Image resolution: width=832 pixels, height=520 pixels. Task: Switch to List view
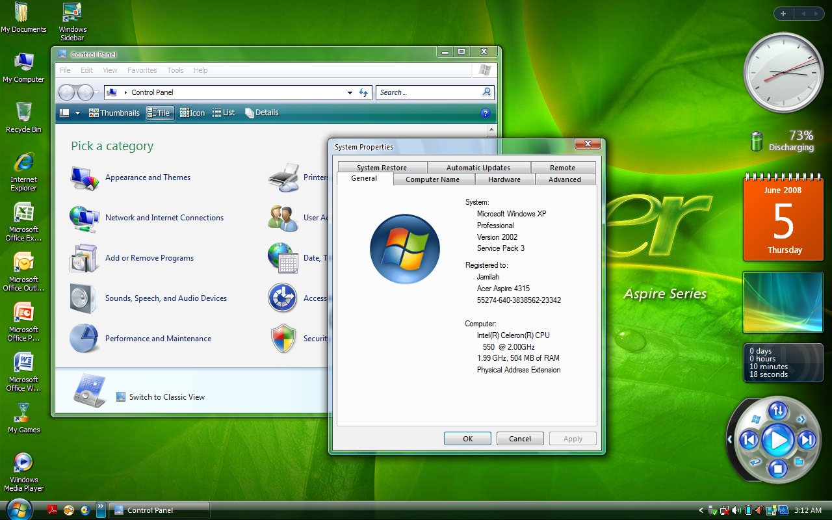[x=224, y=113]
